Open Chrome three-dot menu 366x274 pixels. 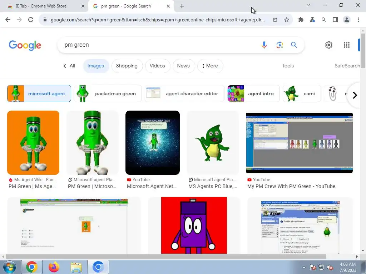358,20
